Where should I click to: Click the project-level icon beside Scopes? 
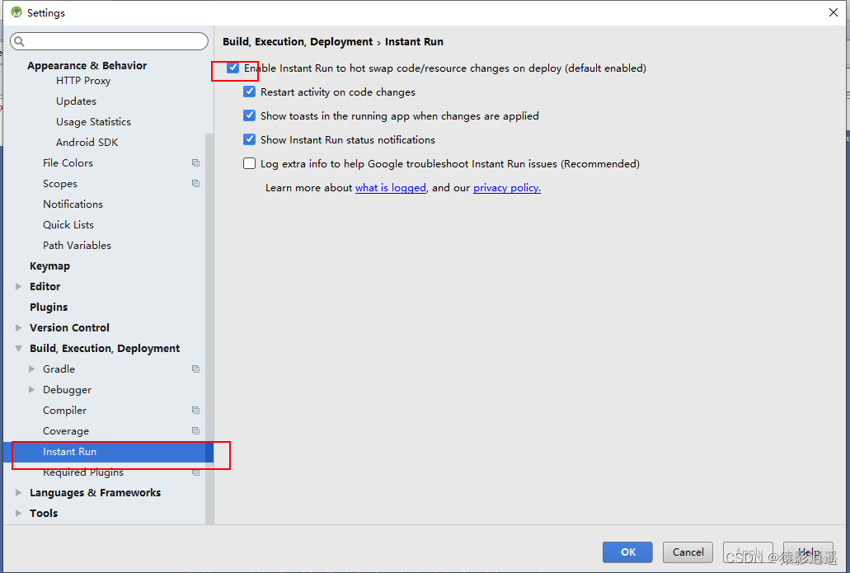pyautogui.click(x=195, y=183)
